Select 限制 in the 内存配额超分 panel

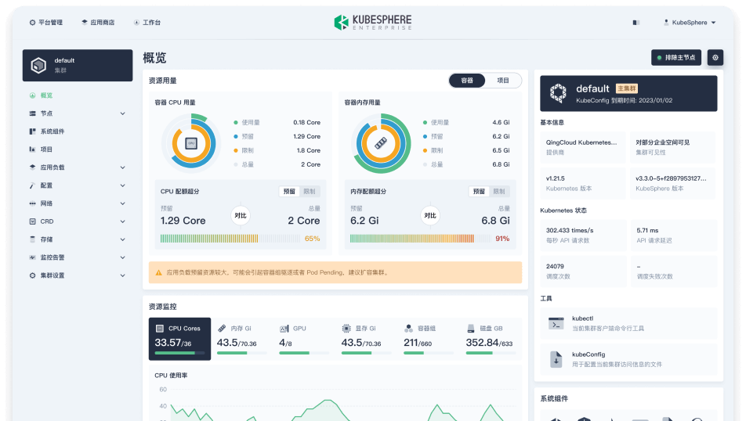click(498, 192)
